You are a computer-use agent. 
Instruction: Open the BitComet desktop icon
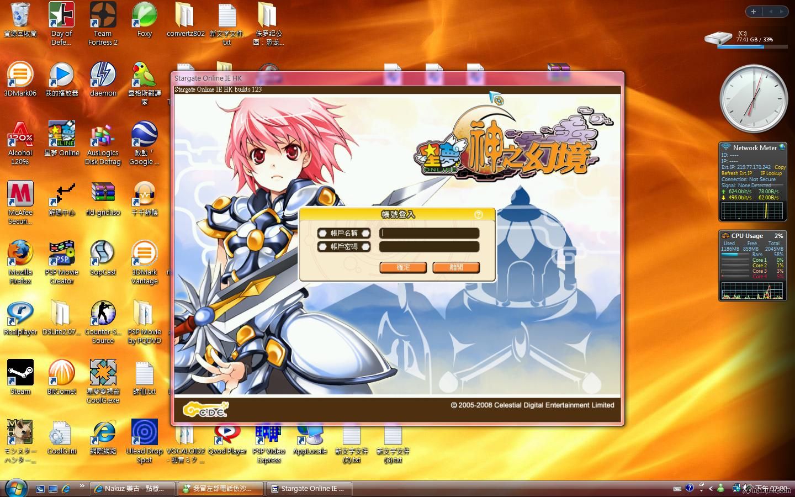pyautogui.click(x=61, y=373)
